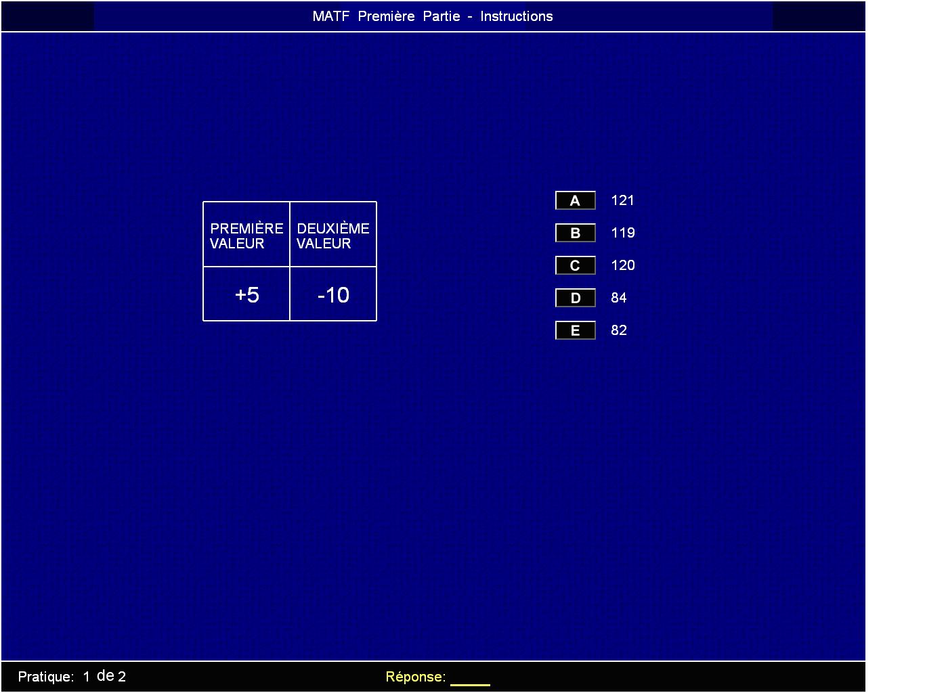This screenshot has width=925, height=693.
Task: Click the PREMIÈRE VALEUR header cell
Action: (246, 235)
